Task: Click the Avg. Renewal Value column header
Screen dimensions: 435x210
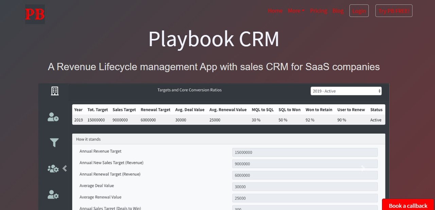Action: pyautogui.click(x=228, y=110)
